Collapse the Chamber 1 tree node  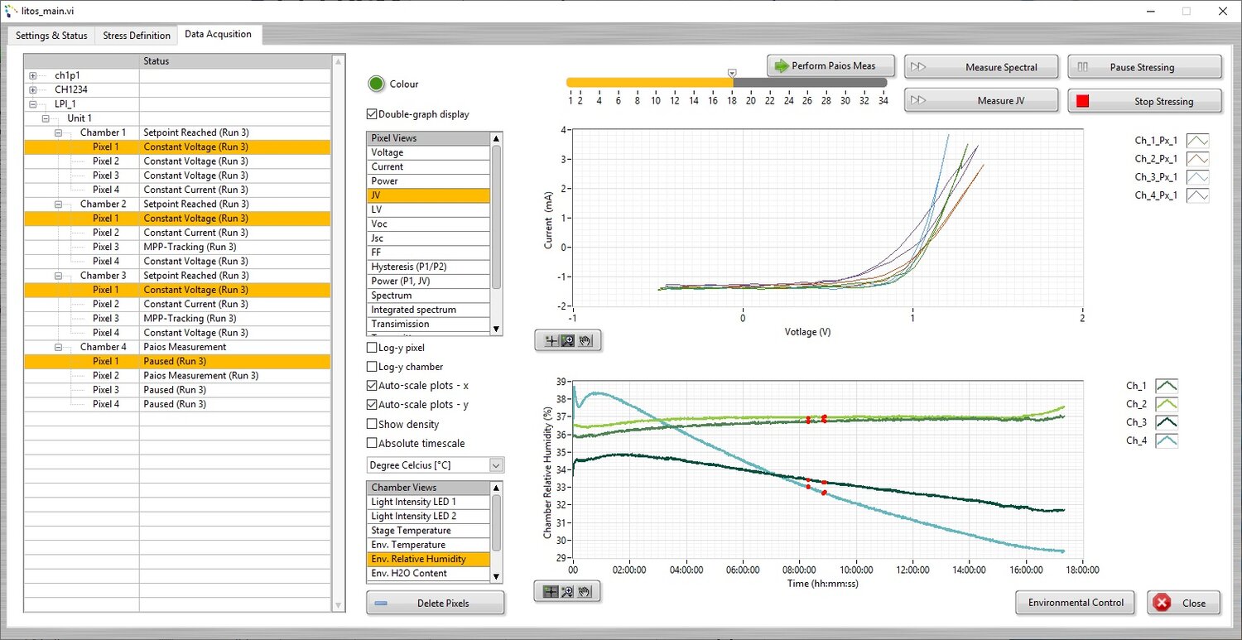59,132
